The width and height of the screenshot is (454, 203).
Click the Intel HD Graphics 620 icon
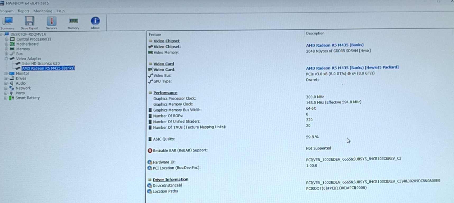coord(18,63)
